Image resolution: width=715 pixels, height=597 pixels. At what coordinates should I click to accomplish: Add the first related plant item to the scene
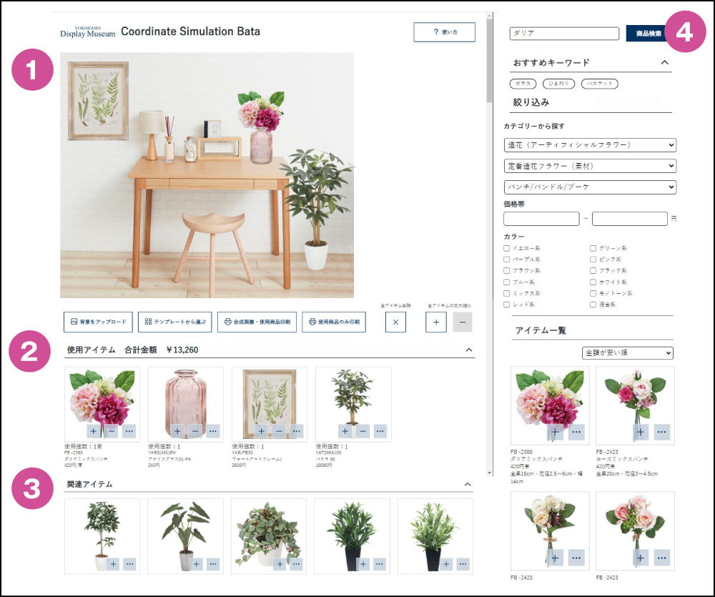113,564
